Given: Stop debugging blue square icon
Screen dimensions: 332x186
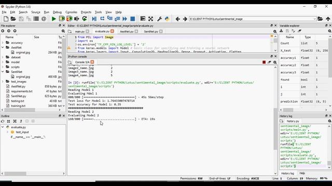Looking at the screenshot, I should click(133, 19).
